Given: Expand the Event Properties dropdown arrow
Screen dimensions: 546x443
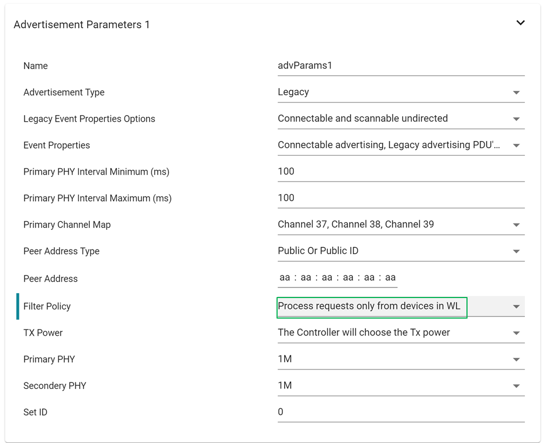Looking at the screenshot, I should tap(516, 146).
